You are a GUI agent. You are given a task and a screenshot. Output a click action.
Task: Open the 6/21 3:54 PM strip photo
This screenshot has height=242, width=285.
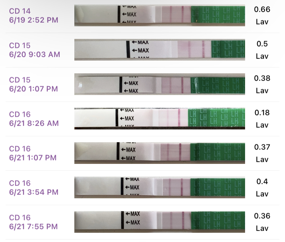tap(160, 188)
